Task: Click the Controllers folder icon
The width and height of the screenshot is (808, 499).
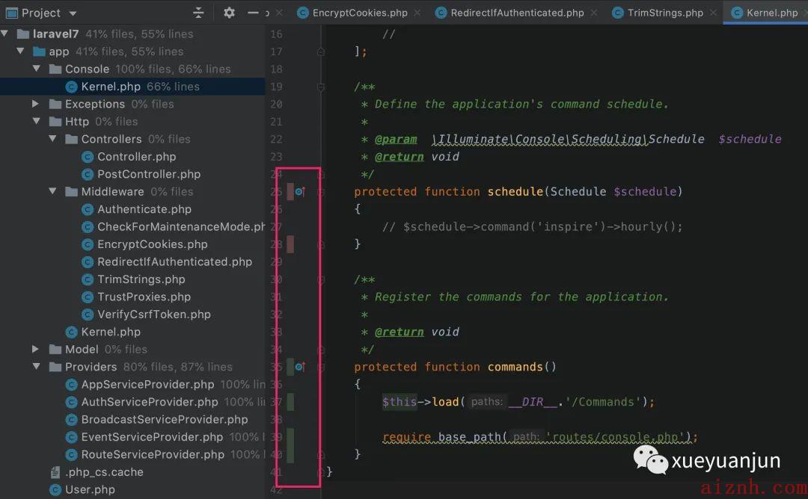Action: [72, 139]
